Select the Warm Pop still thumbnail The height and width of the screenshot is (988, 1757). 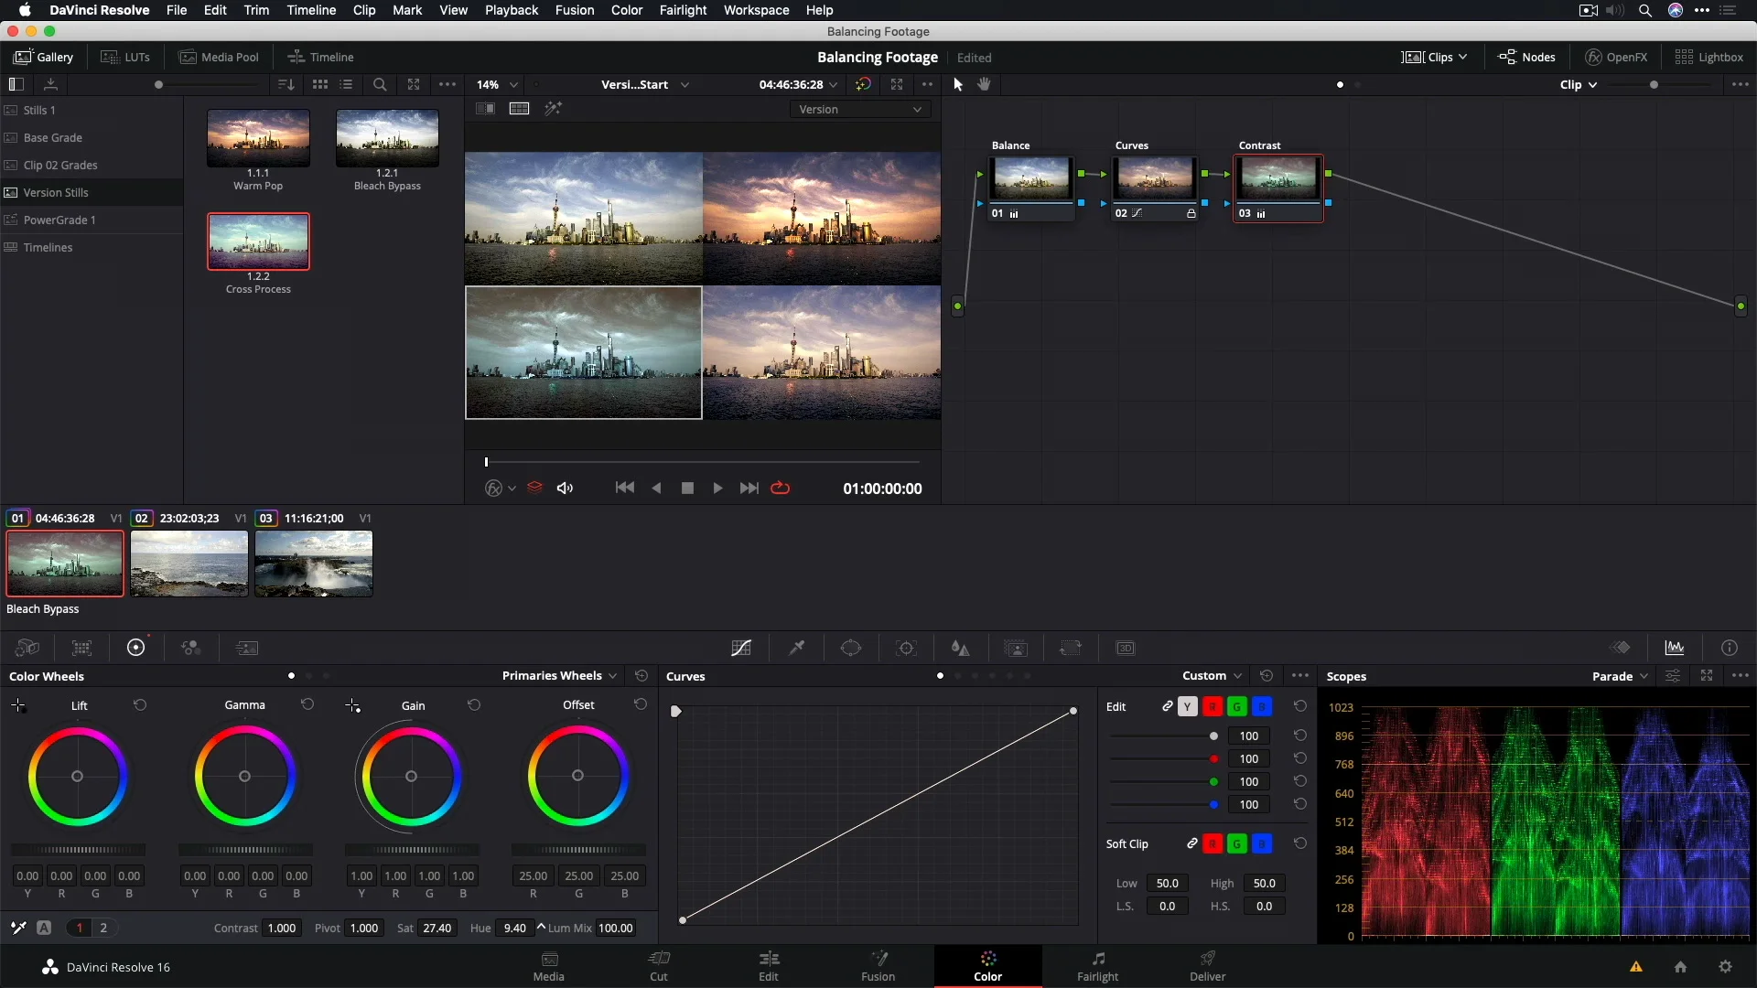click(258, 138)
